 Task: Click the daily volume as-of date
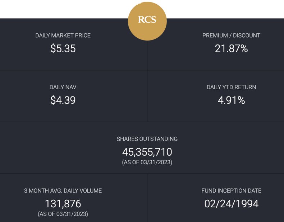63,214
